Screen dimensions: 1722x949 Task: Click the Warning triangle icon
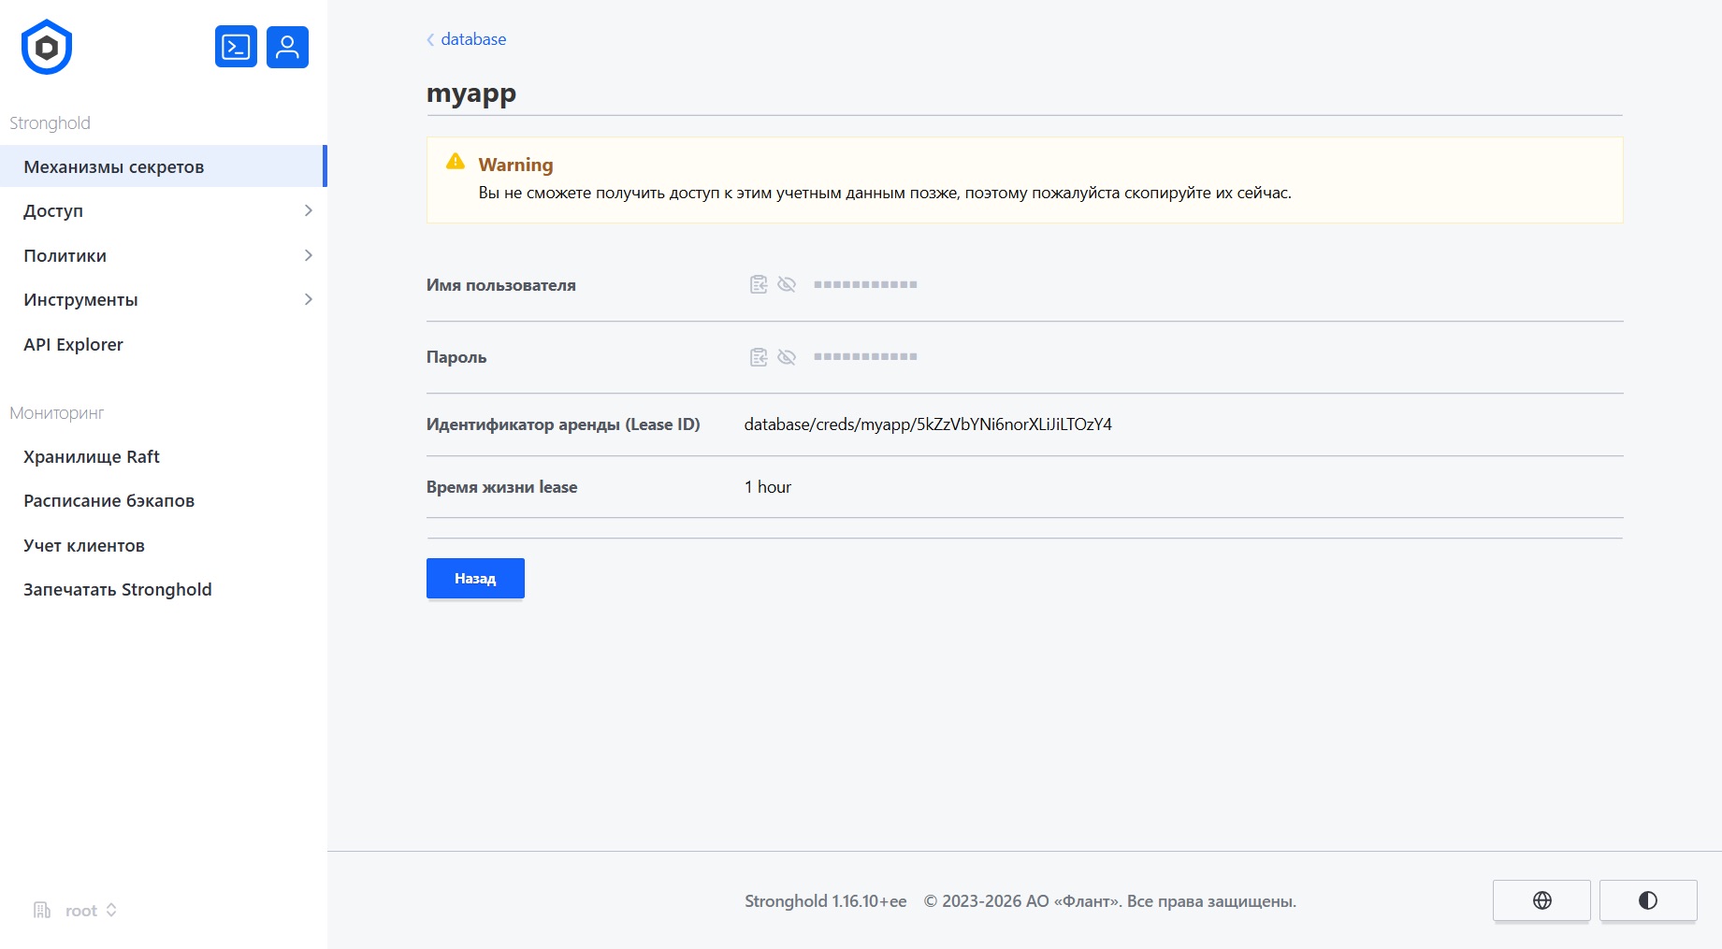[x=456, y=162]
